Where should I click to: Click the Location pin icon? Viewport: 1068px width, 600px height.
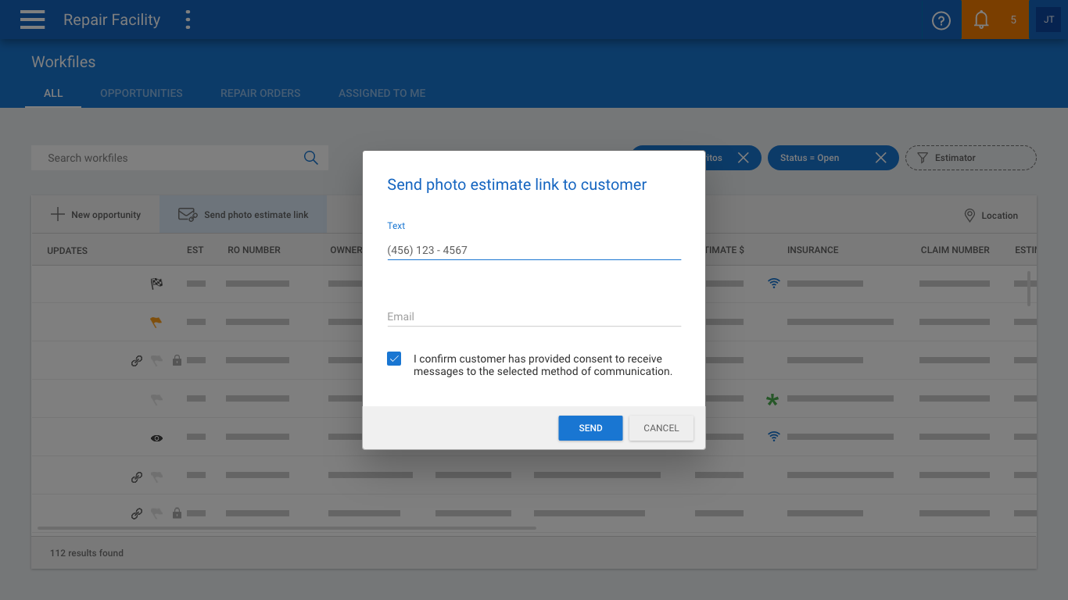[x=969, y=215]
